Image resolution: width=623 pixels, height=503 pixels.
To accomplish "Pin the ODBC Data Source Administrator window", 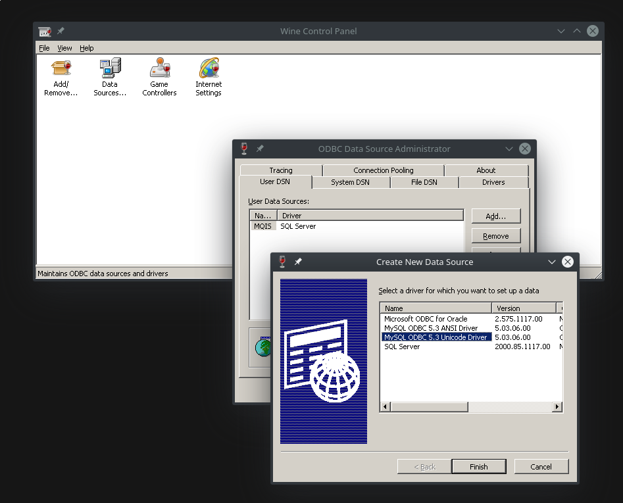I will 260,149.
